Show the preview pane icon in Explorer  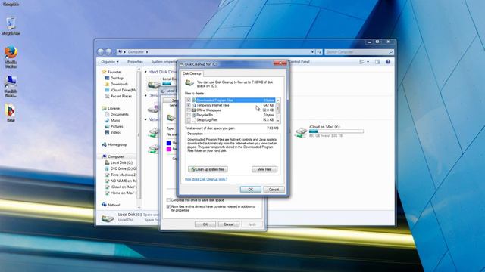pos(377,62)
